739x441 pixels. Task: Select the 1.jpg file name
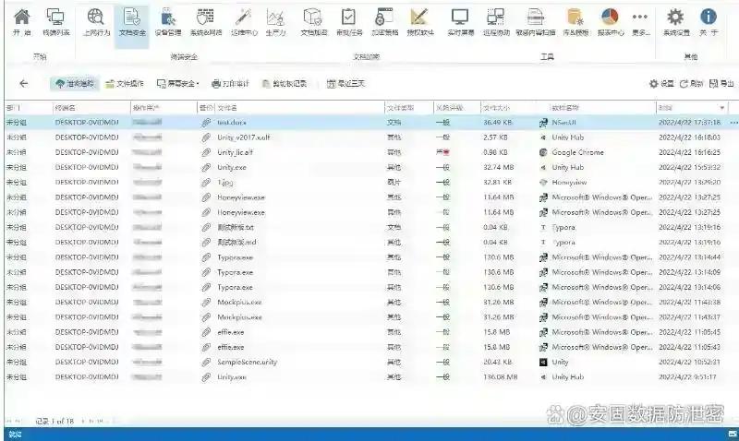[x=225, y=182]
